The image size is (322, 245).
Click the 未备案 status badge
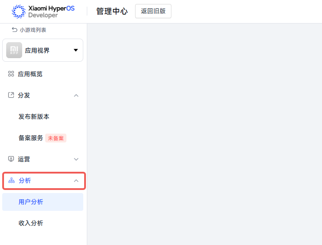tap(56, 138)
